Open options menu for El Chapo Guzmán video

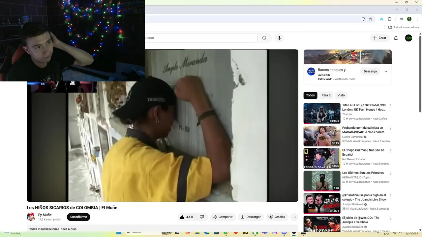390,151
